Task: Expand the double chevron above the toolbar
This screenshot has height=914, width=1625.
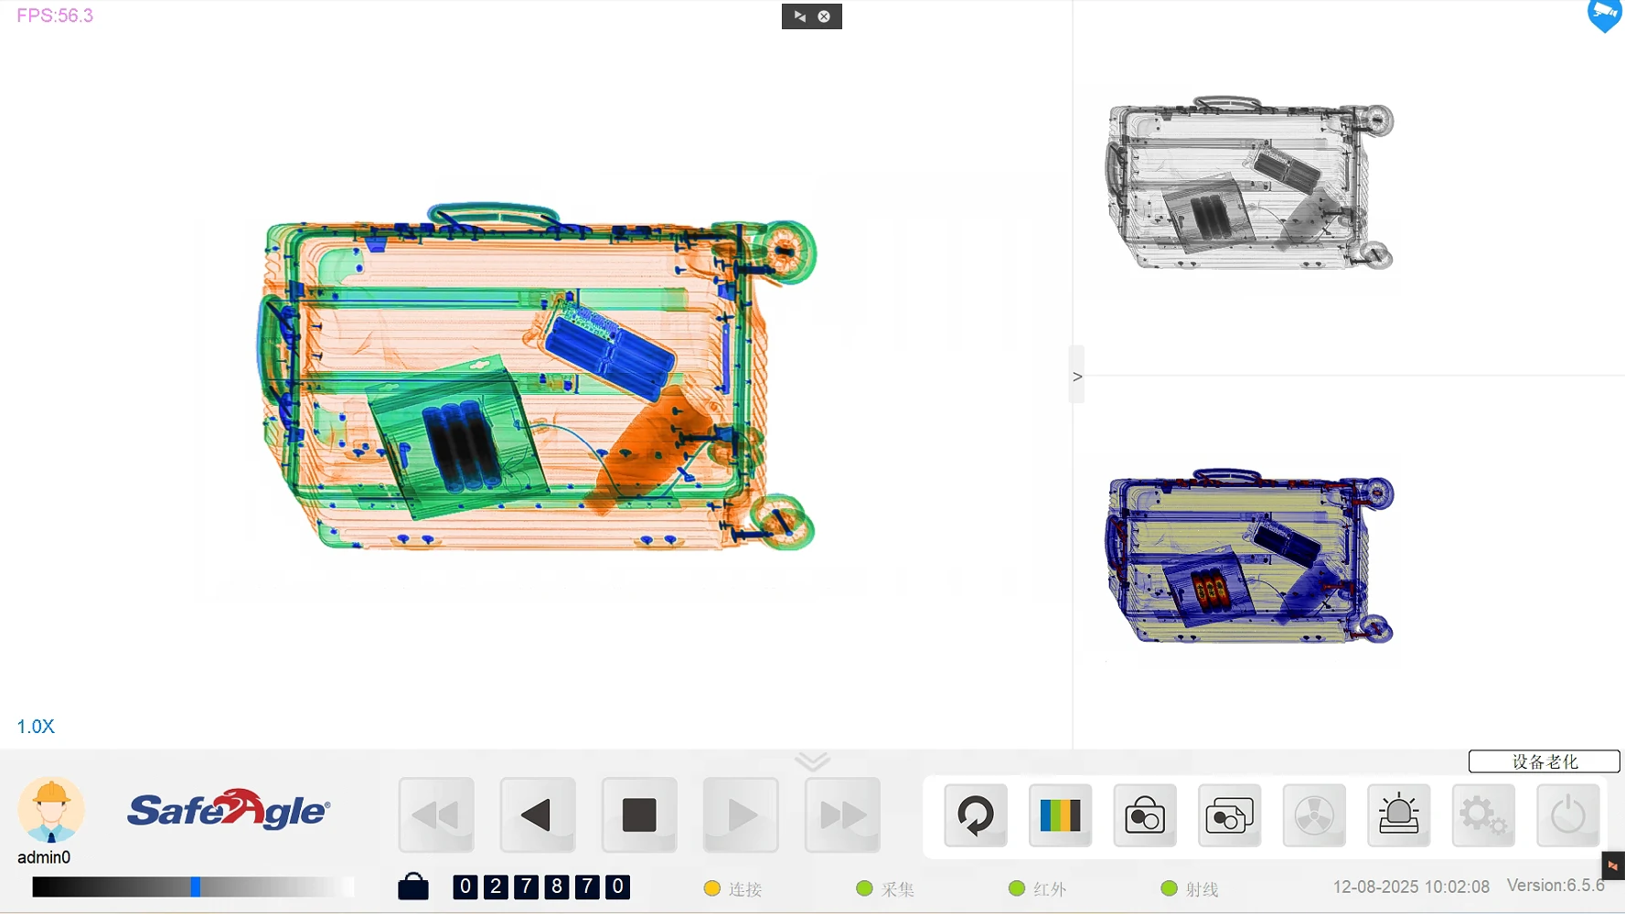Action: click(x=812, y=761)
